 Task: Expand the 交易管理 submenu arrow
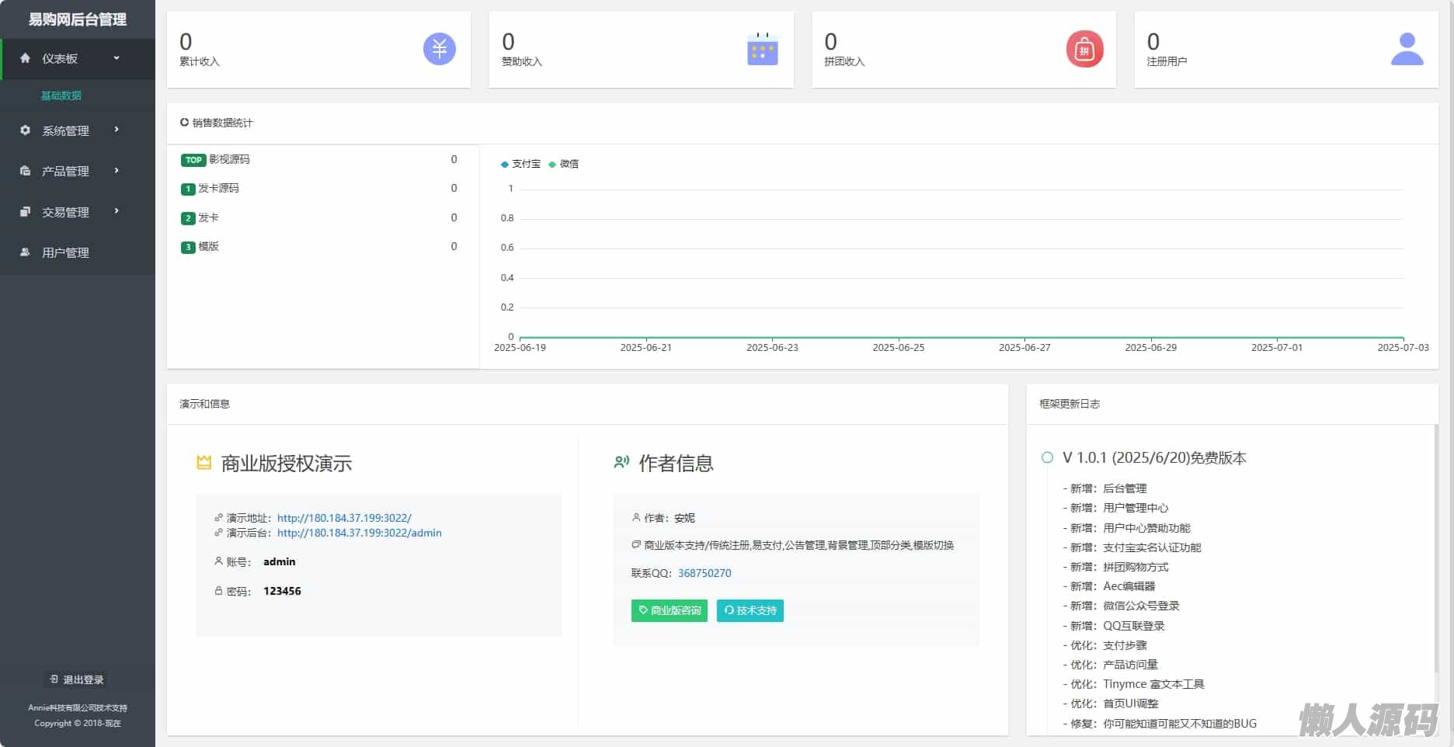click(x=117, y=211)
